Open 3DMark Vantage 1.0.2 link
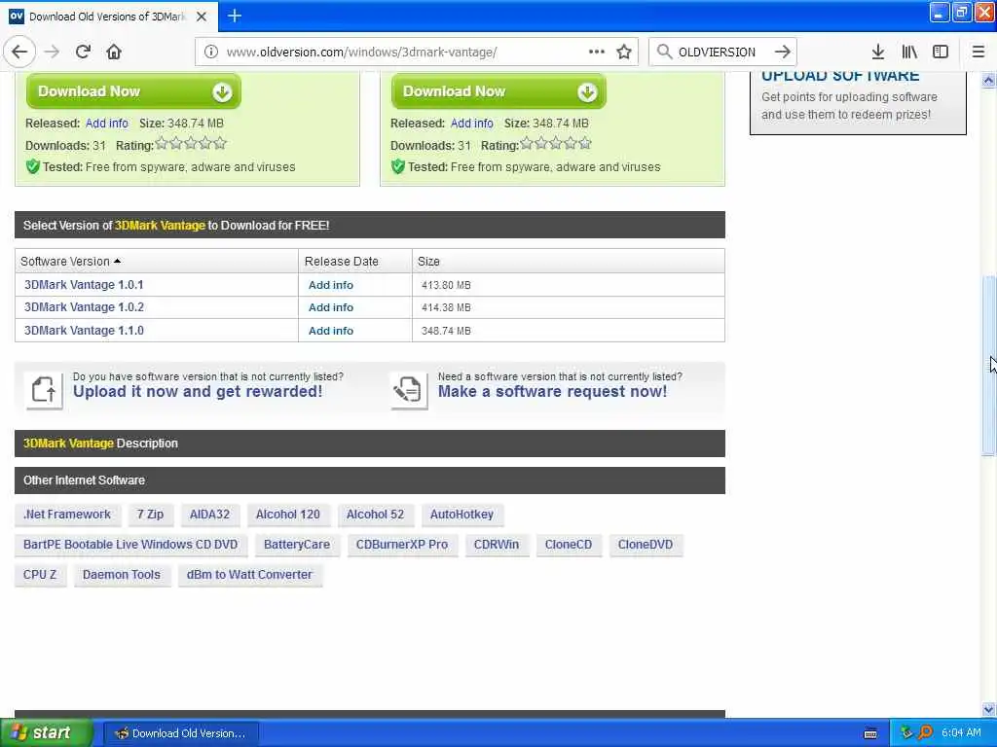Image resolution: width=997 pixels, height=747 pixels. coord(84,307)
